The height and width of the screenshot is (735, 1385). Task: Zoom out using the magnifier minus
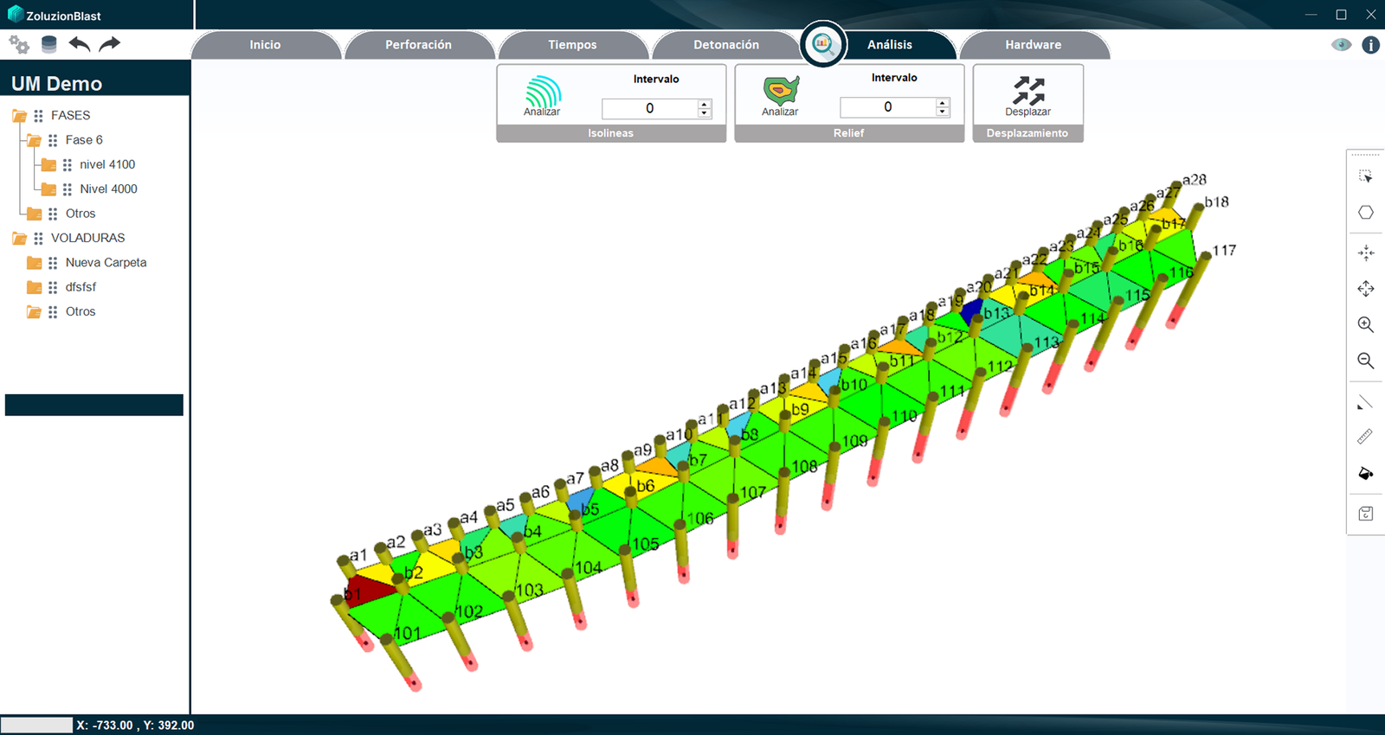click(x=1365, y=361)
